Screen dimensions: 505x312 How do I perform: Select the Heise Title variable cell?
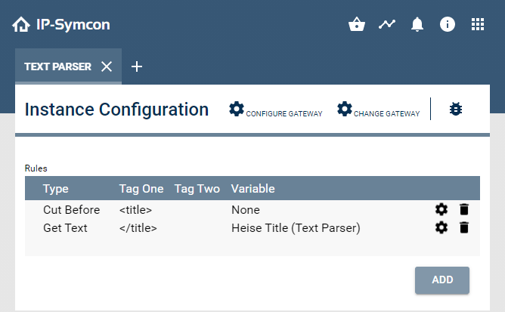(295, 227)
